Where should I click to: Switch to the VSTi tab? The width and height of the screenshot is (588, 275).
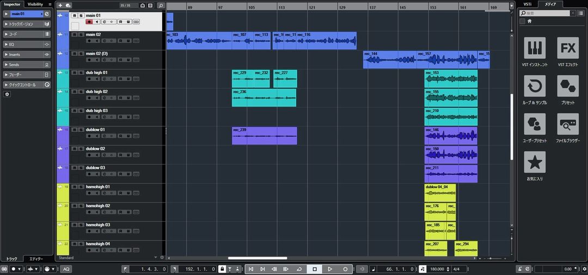[x=527, y=4]
